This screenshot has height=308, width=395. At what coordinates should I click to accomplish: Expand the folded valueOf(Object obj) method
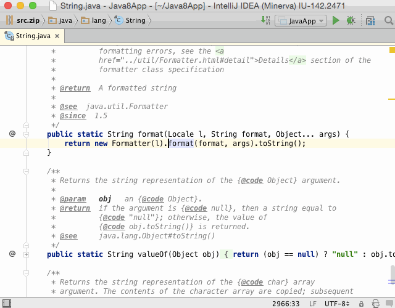point(26,254)
